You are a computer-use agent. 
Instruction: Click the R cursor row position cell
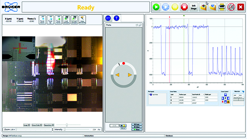(185, 97)
